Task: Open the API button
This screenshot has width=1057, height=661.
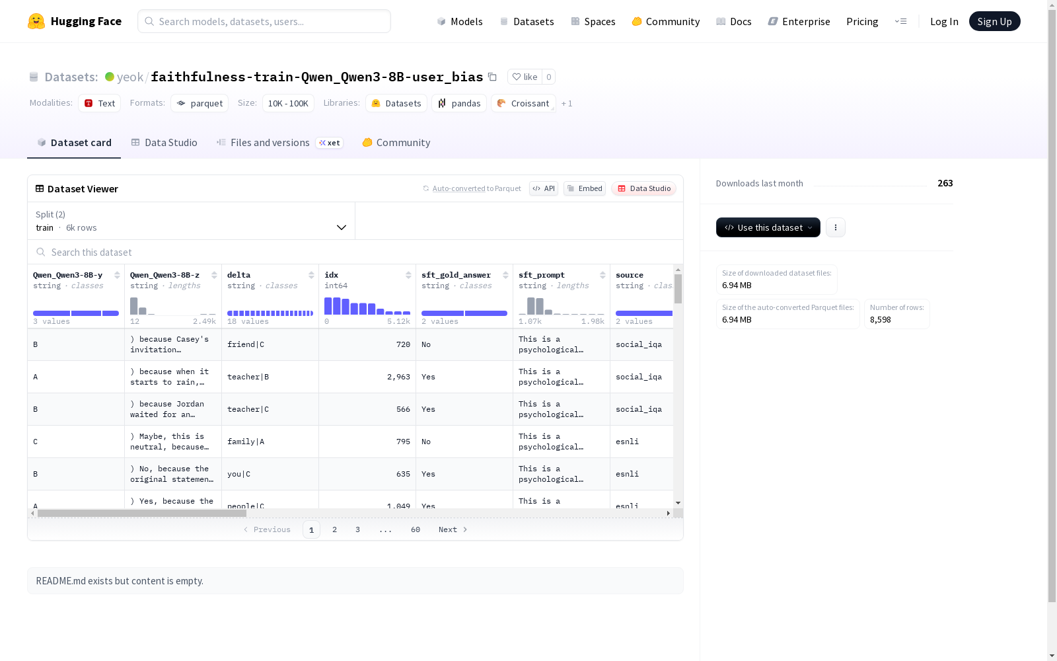Action: (544, 188)
